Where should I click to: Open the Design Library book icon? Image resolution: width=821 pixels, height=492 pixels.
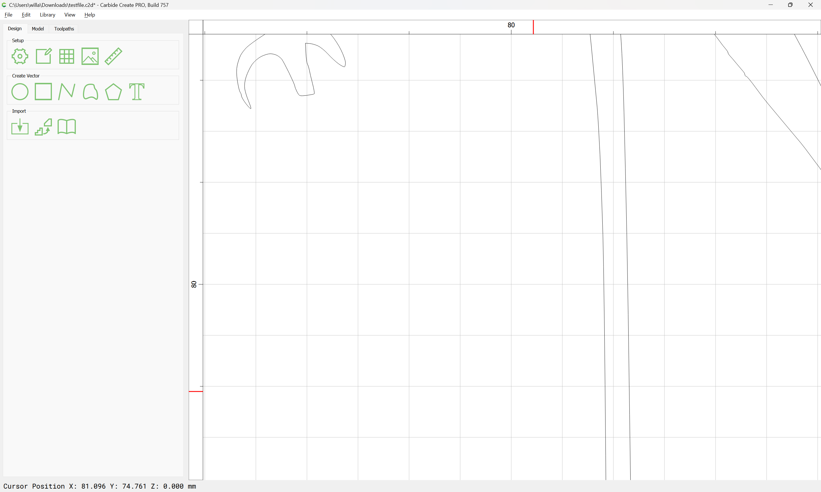[x=67, y=127]
